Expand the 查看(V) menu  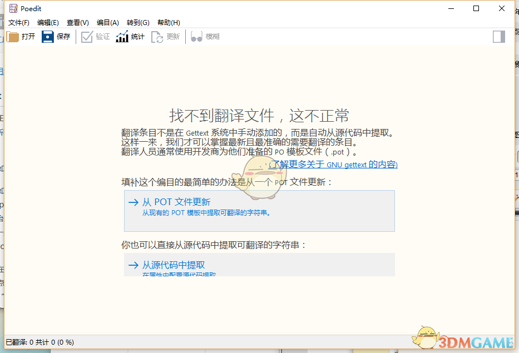pyautogui.click(x=78, y=23)
